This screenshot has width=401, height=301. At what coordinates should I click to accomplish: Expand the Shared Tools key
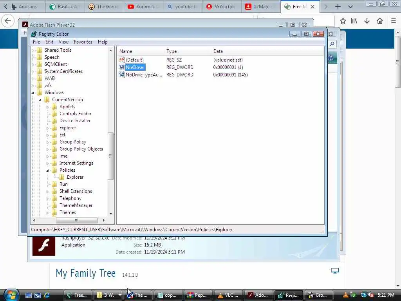[x=33, y=51]
